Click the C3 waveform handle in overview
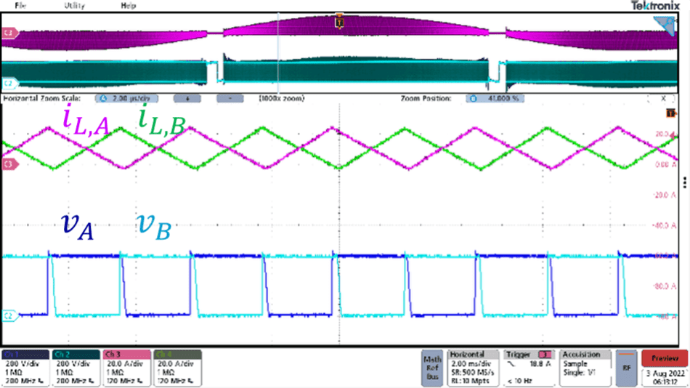The height and width of the screenshot is (388, 690). (9, 33)
